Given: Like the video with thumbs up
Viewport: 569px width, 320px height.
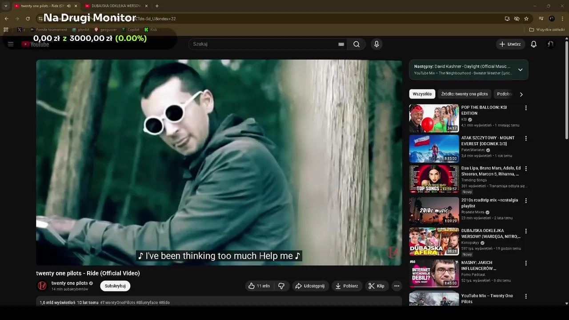Looking at the screenshot, I should [259, 286].
